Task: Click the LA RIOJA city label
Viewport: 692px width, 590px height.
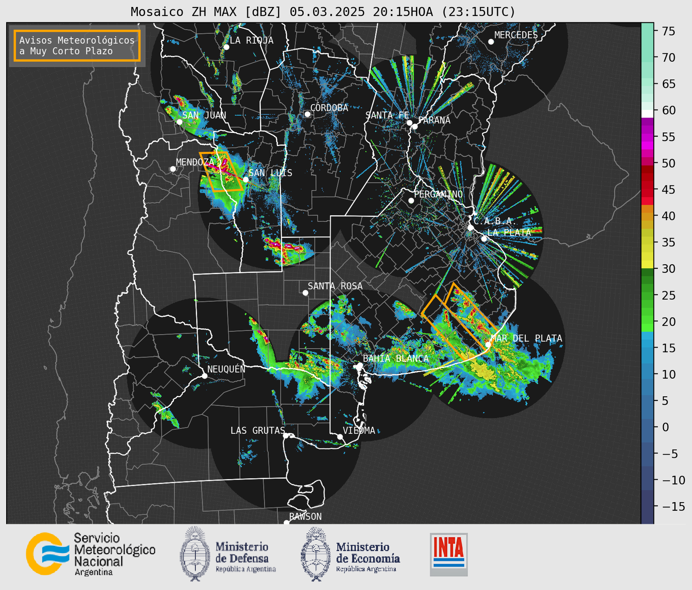Action: (x=251, y=40)
